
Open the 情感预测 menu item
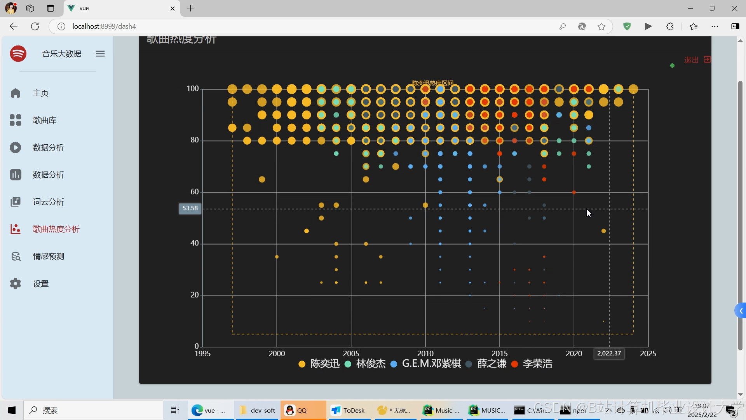click(49, 256)
